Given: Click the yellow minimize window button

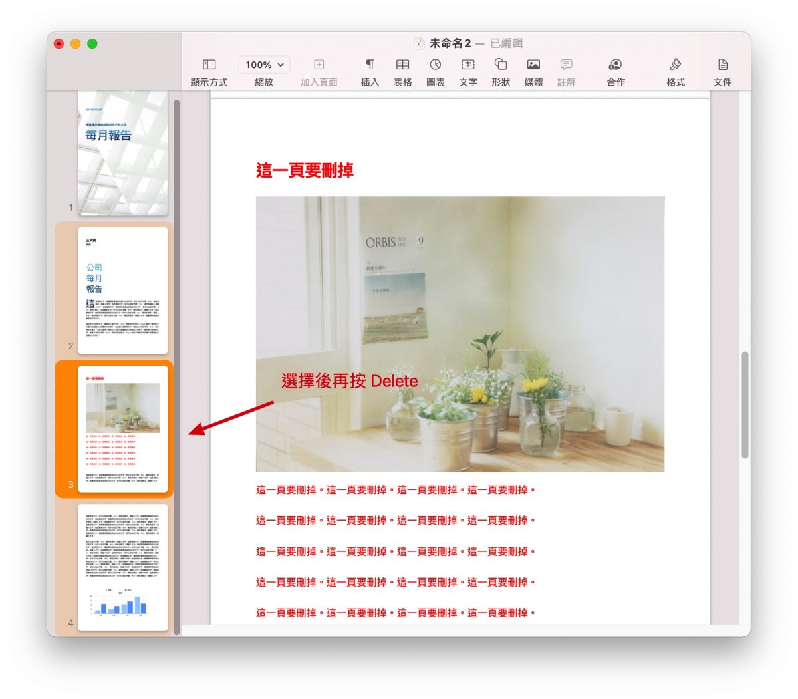Looking at the screenshot, I should pos(75,43).
